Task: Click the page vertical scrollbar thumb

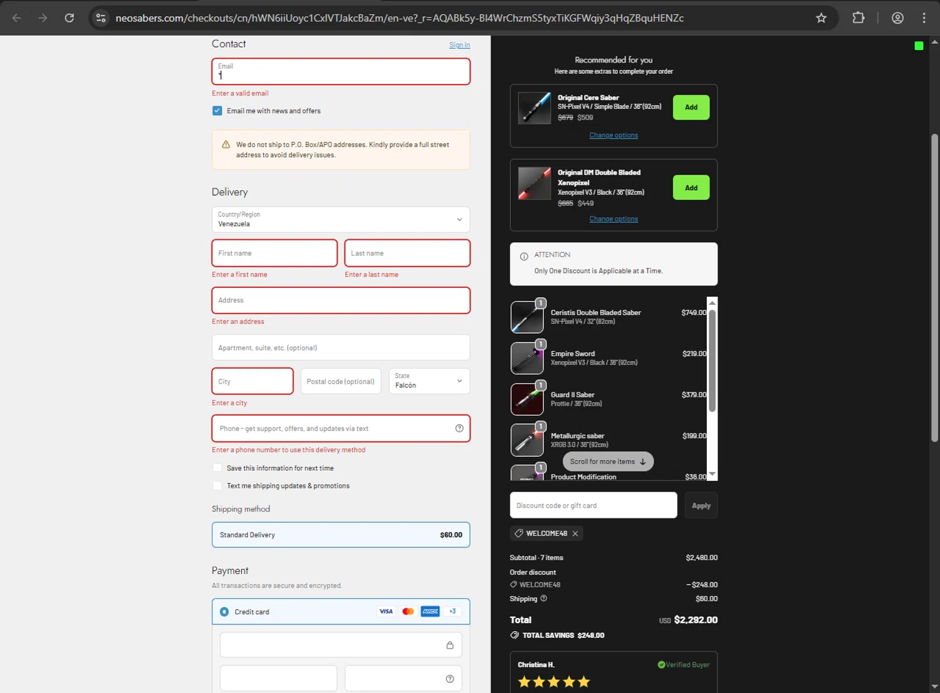Action: click(934, 288)
